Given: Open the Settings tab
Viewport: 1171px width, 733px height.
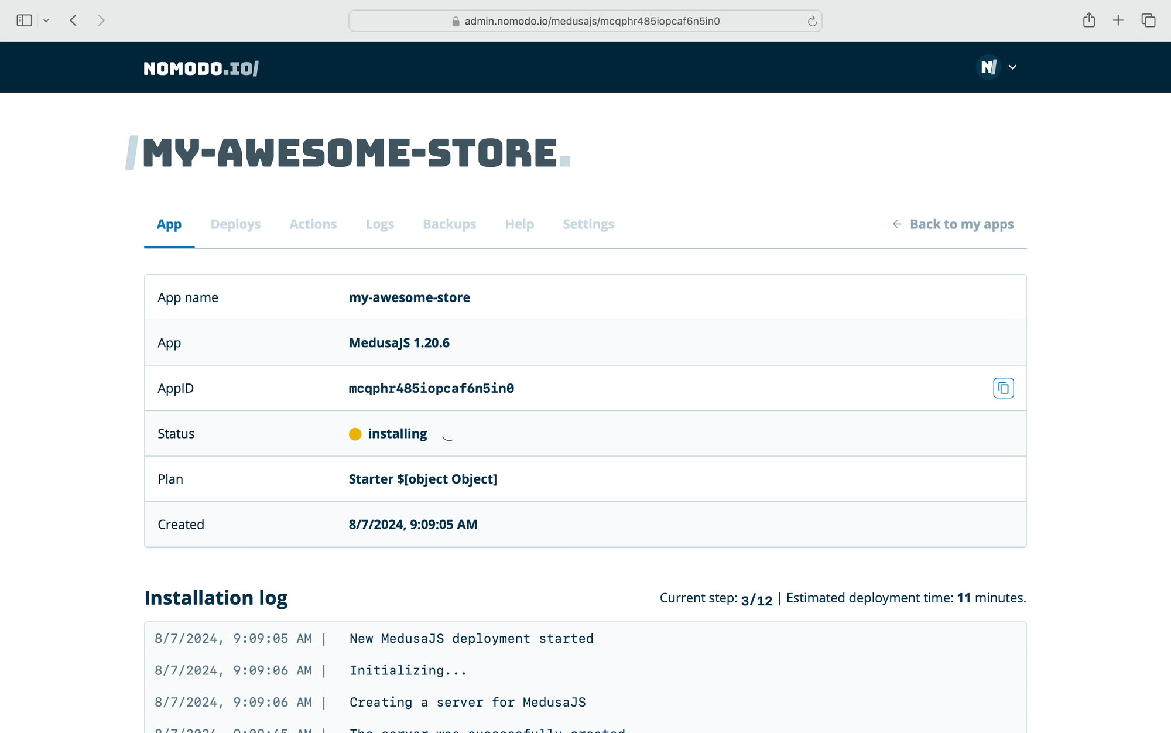Looking at the screenshot, I should coord(588,224).
